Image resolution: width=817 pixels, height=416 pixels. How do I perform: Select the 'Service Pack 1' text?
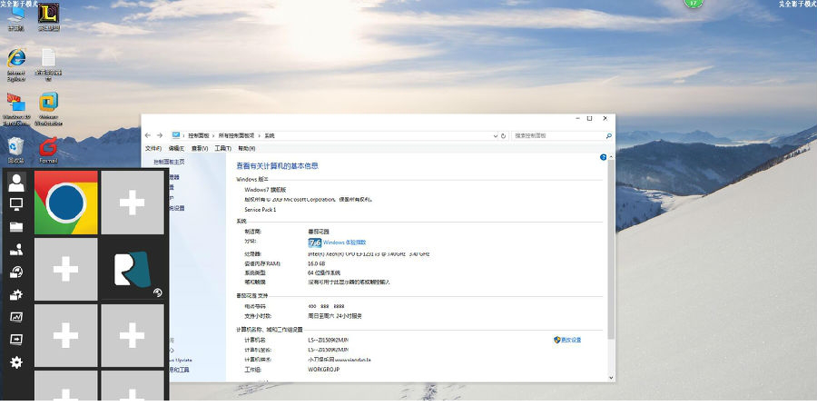point(260,210)
